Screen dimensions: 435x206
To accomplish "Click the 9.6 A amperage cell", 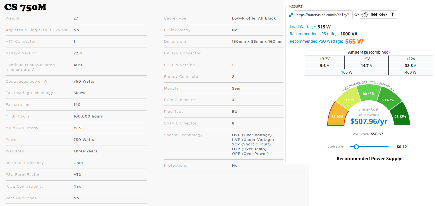I will pyautogui.click(x=325, y=66).
